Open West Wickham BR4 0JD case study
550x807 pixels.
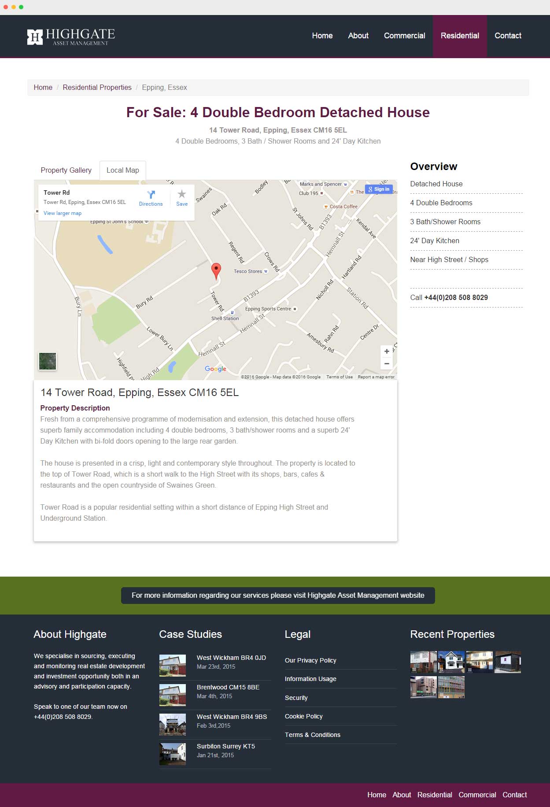point(231,658)
